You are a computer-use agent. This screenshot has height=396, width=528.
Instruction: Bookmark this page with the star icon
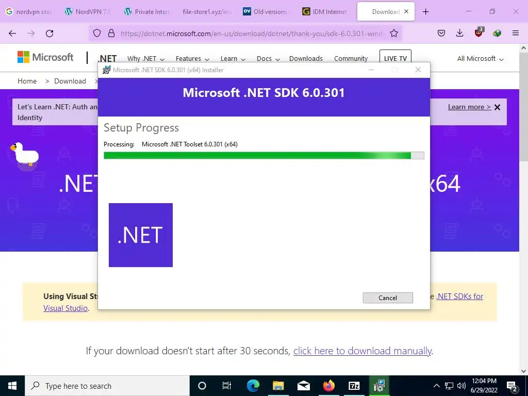(394, 34)
